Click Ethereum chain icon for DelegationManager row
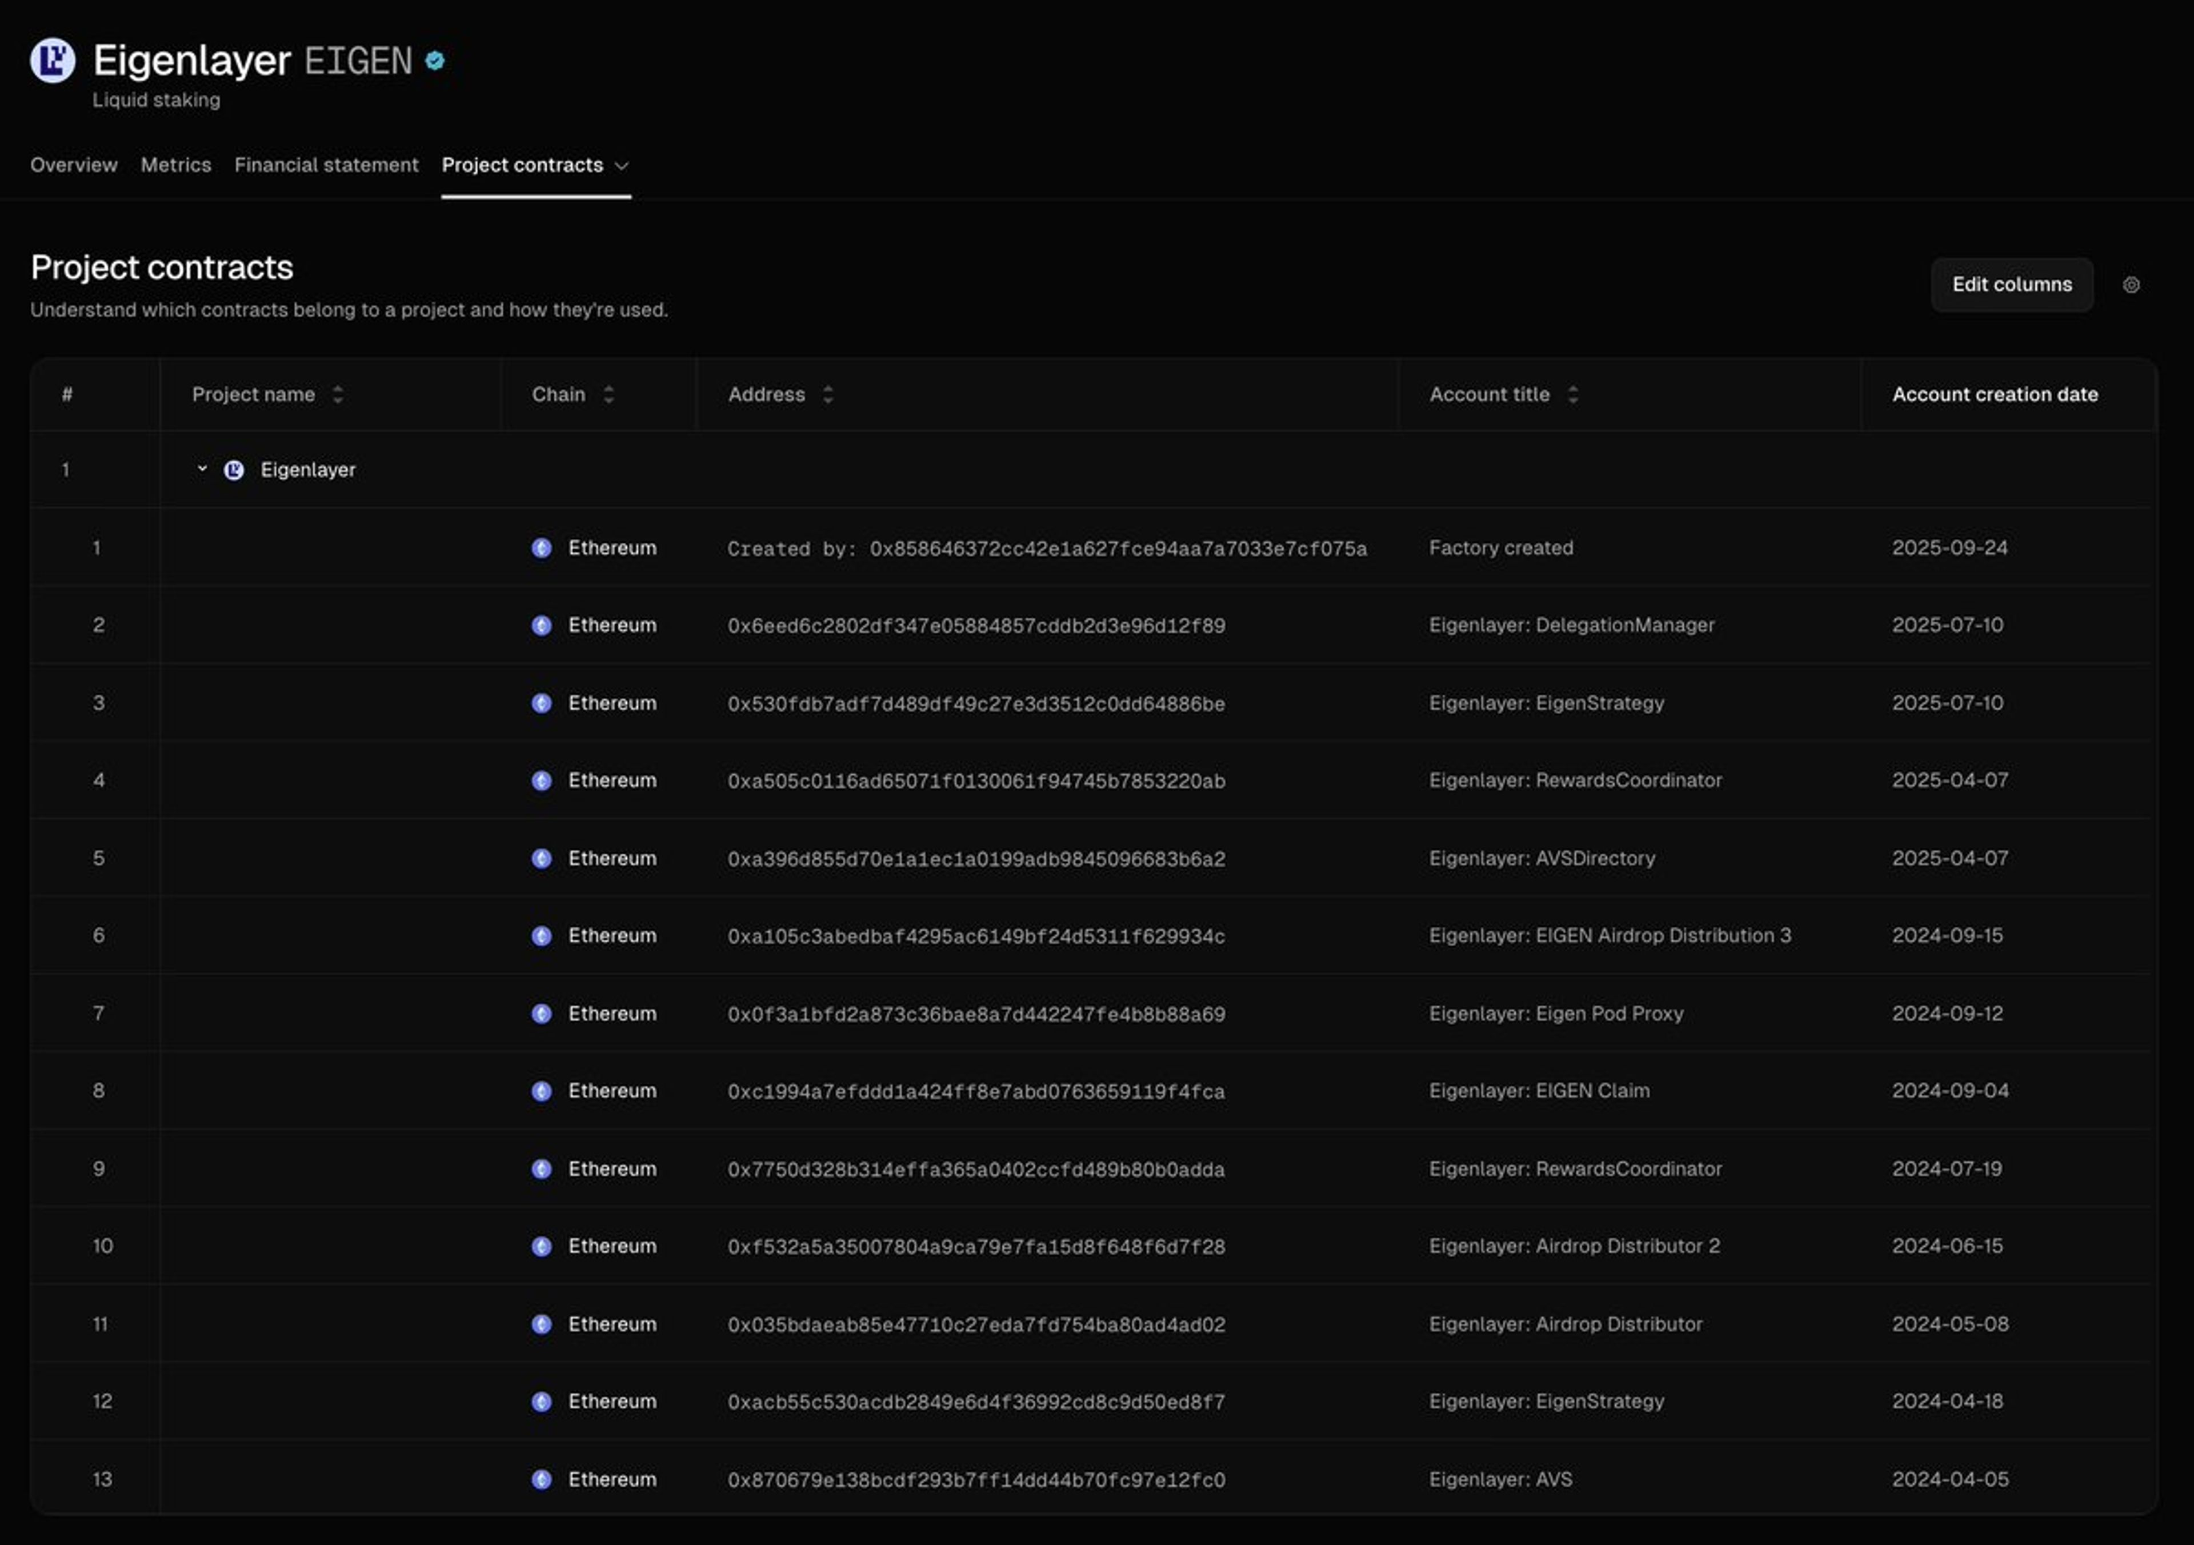This screenshot has width=2194, height=1545. click(x=542, y=626)
